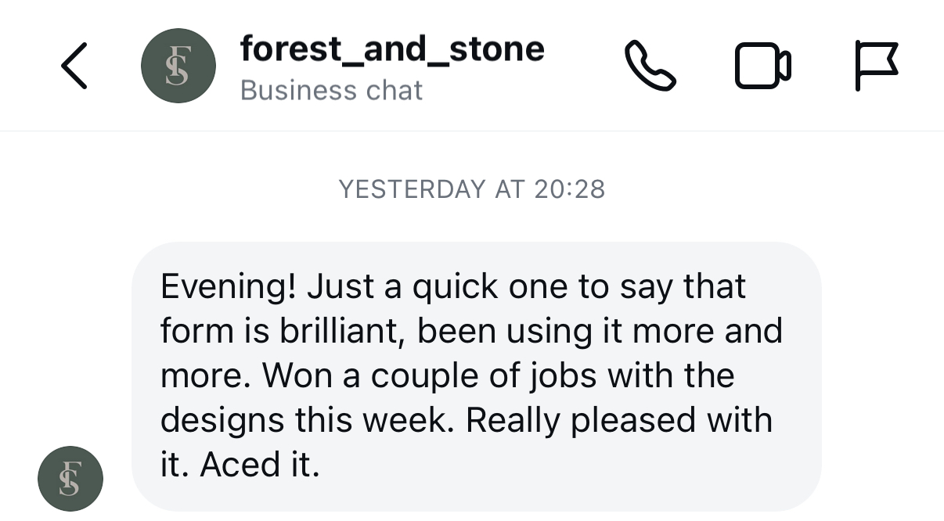Start an audio call with forest_and_stone
The width and height of the screenshot is (944, 521).
point(650,66)
